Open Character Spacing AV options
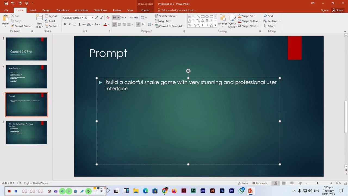Screen dimensions: 348x196 point(90,24)
